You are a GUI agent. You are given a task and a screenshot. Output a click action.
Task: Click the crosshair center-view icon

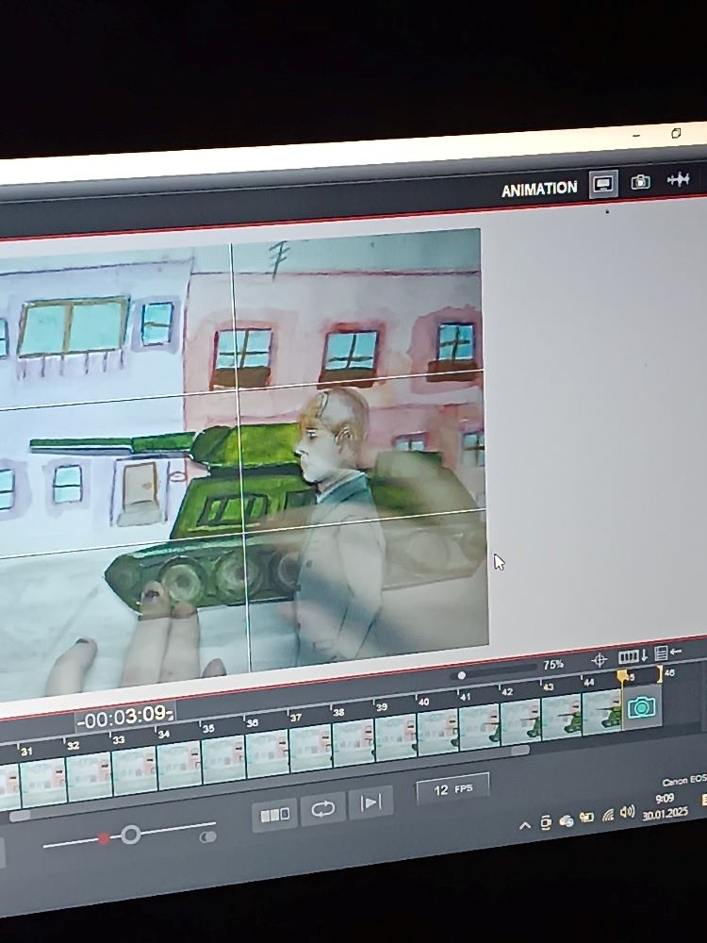tap(600, 660)
